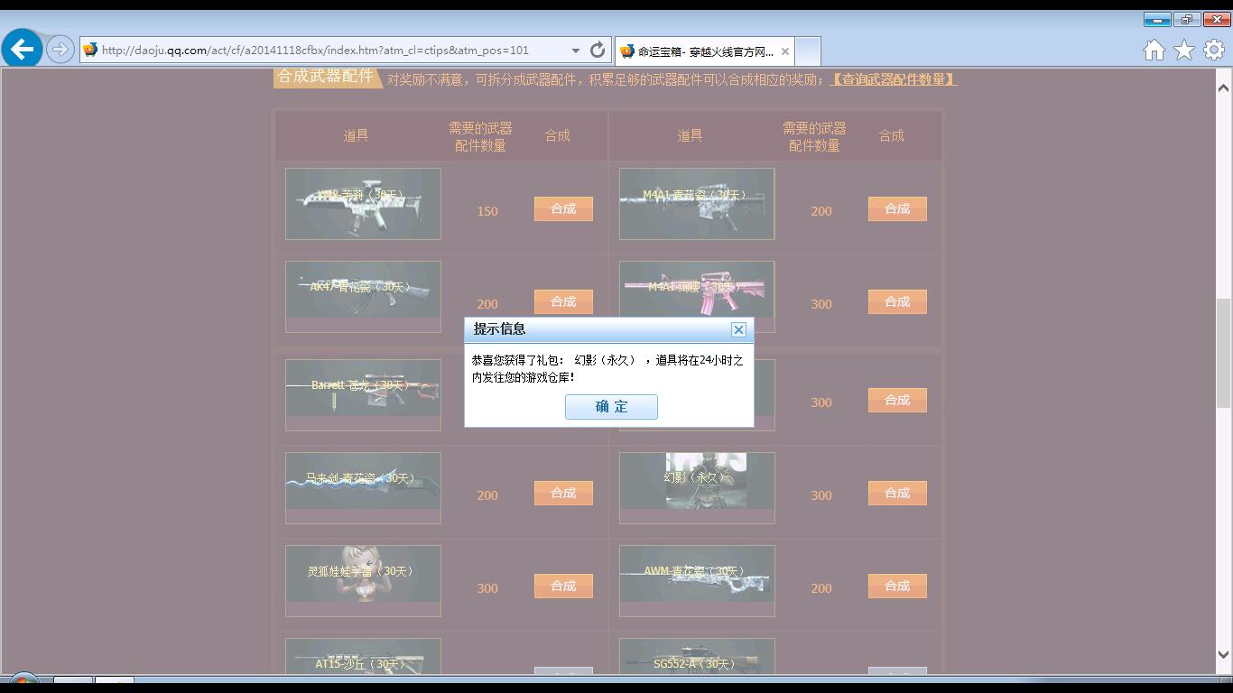1233x693 pixels.
Task: Click 合成 for AWM-青花瓷
Action: tap(897, 586)
